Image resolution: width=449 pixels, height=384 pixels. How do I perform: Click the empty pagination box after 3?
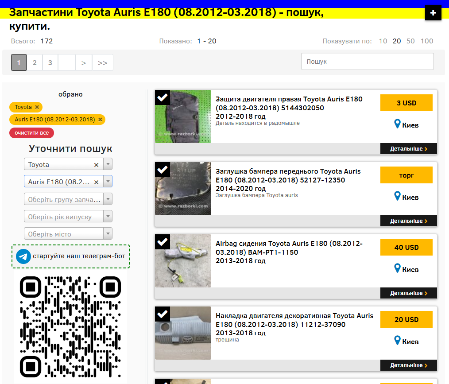coord(67,62)
